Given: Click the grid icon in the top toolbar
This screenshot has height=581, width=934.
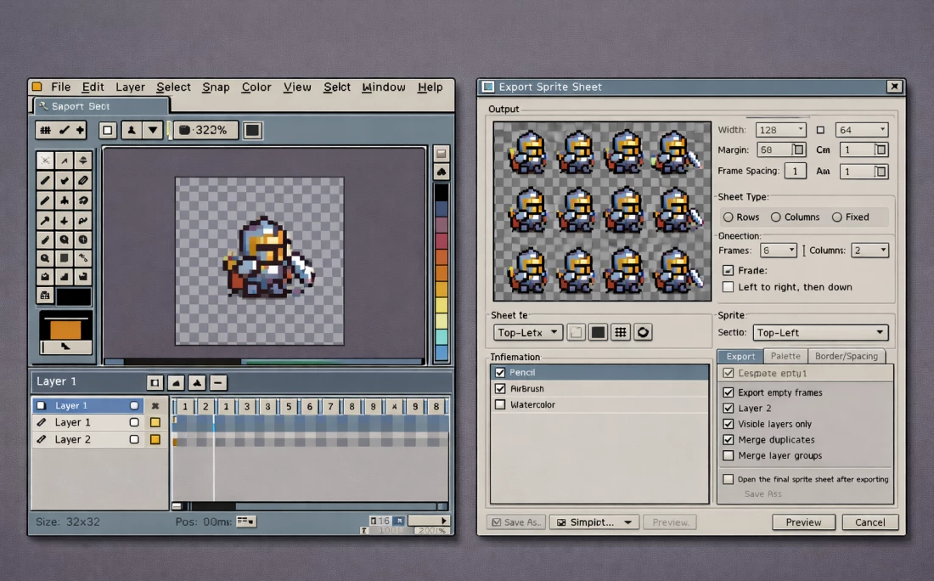Looking at the screenshot, I should point(45,130).
